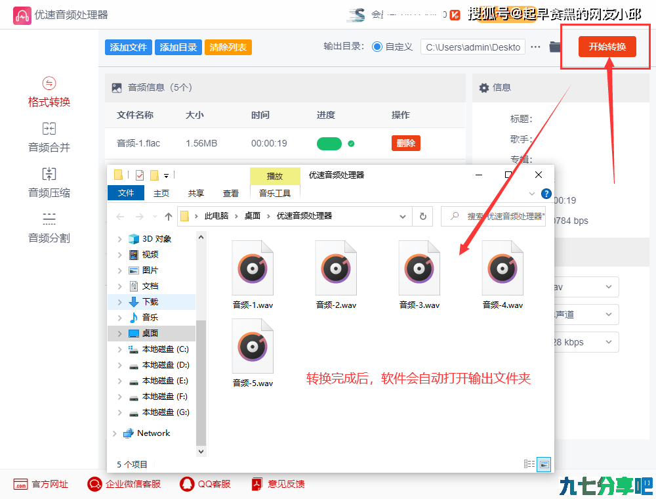The image size is (656, 499).
Task: Click the Explorer back arrow
Action: (x=120, y=216)
